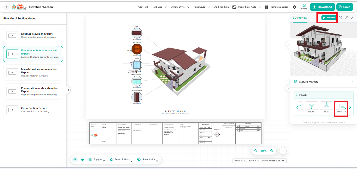This screenshot has width=357, height=169.
Task: Open the Paper Size: Auto dropdown
Action: [247, 7]
